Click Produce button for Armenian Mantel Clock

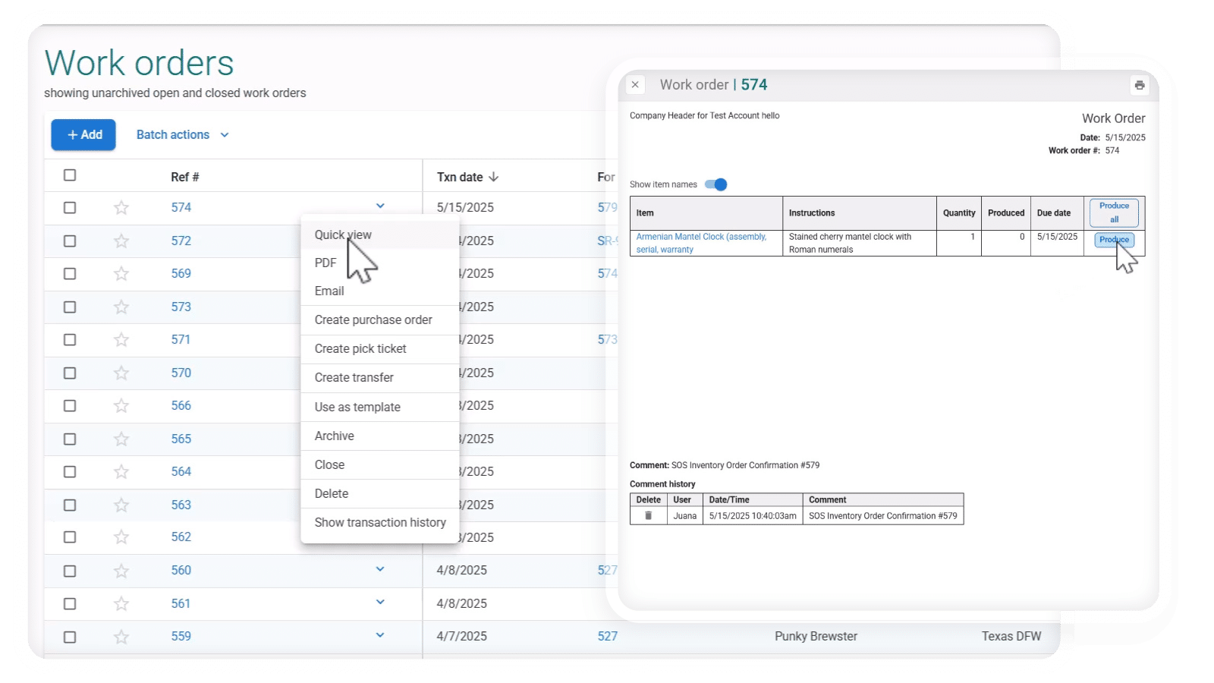1114,240
